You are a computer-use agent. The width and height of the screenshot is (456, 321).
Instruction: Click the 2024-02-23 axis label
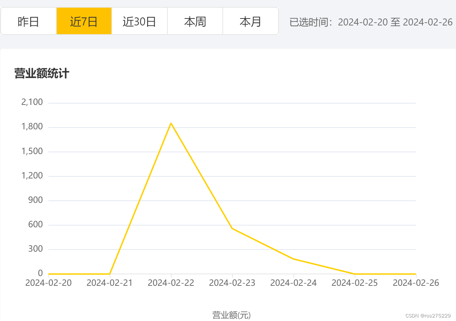[232, 283]
